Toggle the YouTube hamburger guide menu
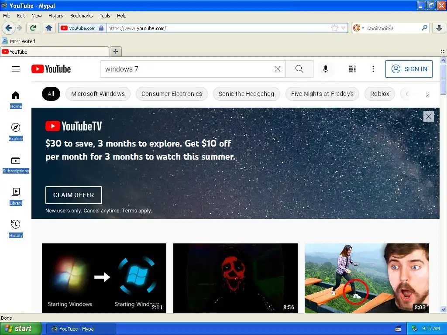The height and width of the screenshot is (335, 447). [x=16, y=69]
